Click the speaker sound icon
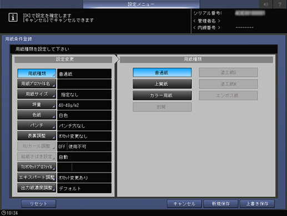This screenshot has height=216, width=287. point(266,4)
